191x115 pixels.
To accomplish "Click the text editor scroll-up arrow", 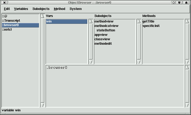I will pos(187,67).
